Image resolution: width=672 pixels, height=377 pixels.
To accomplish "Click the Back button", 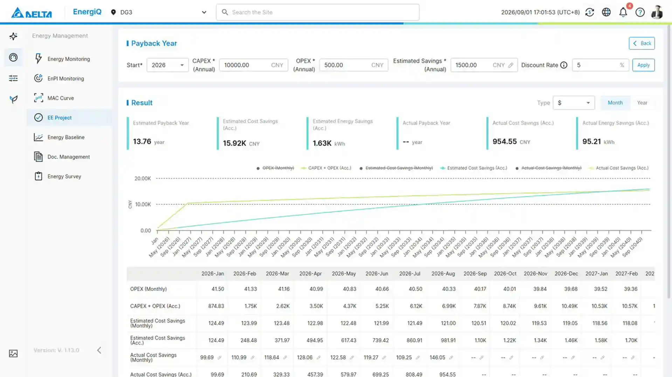I will point(642,43).
